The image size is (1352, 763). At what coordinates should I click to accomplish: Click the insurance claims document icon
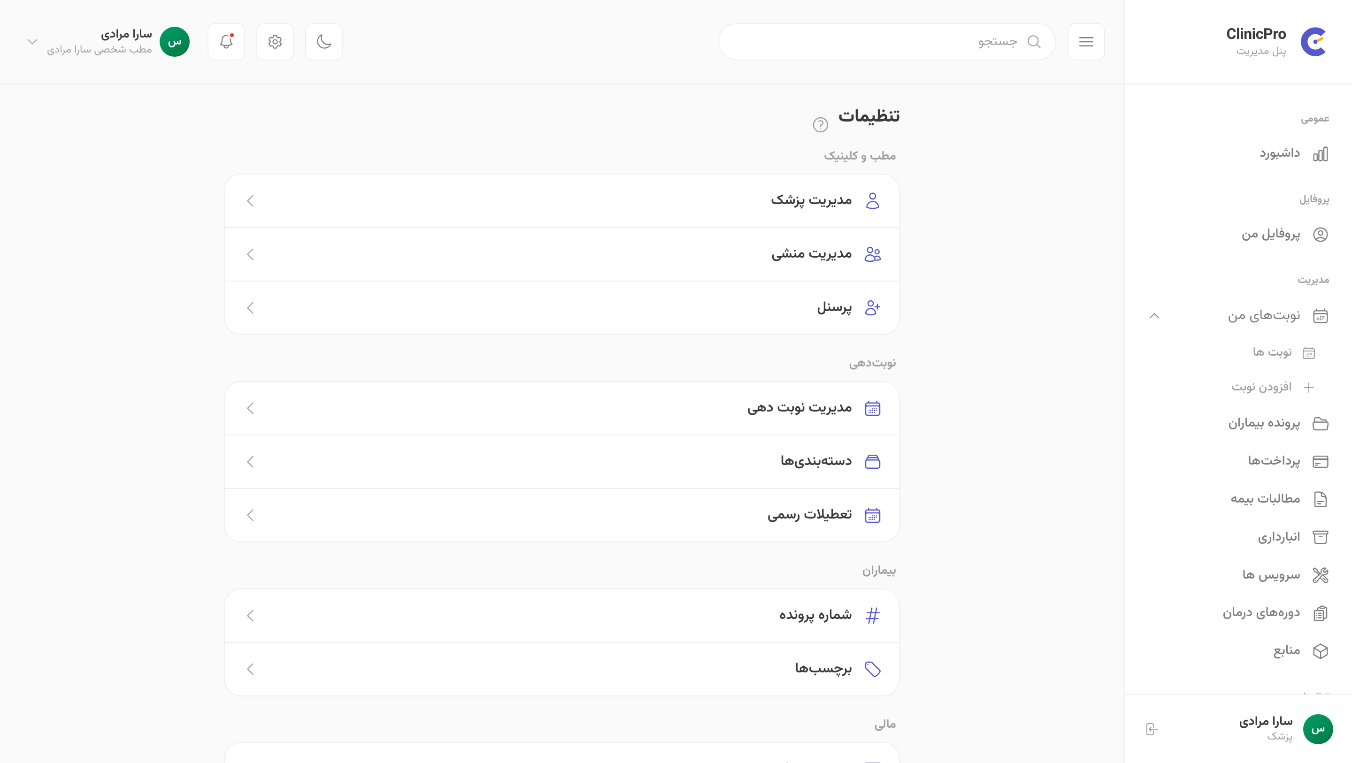1320,499
